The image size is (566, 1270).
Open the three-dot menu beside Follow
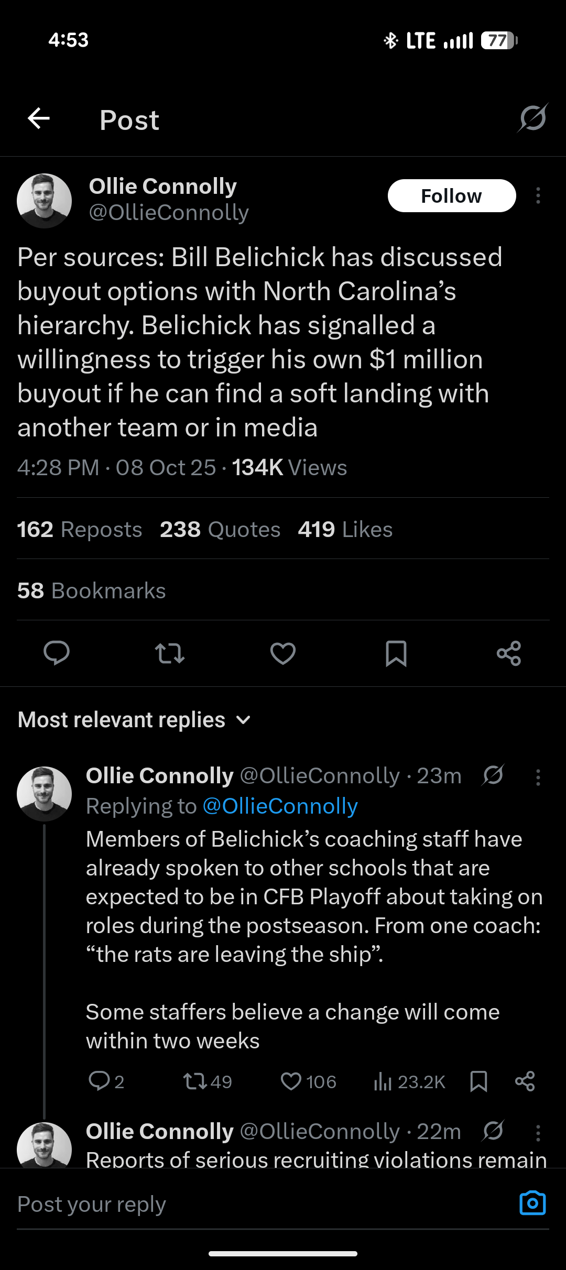coord(538,196)
